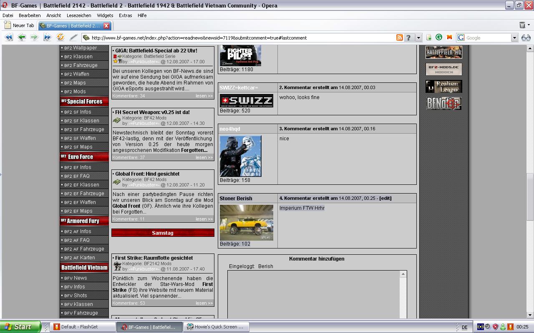The width and height of the screenshot is (534, 333).
Task: Click the Realism League partner banner
Action: (x=443, y=86)
